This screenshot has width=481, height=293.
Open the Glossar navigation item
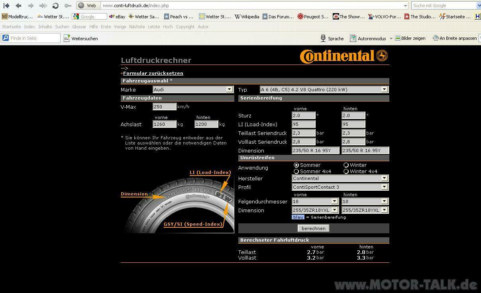pos(79,27)
